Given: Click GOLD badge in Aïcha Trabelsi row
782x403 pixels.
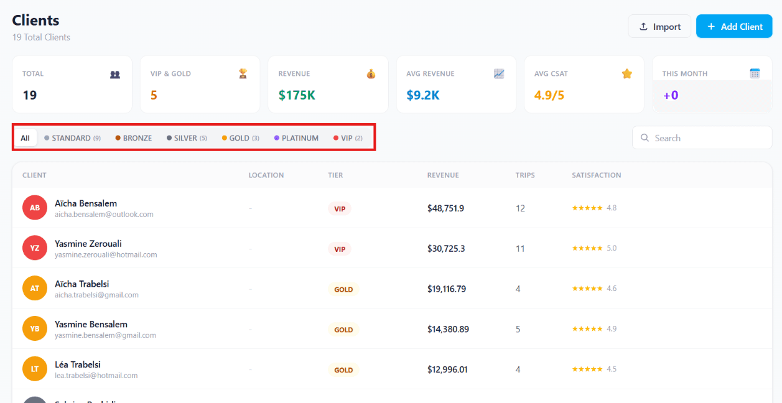Looking at the screenshot, I should tap(343, 289).
